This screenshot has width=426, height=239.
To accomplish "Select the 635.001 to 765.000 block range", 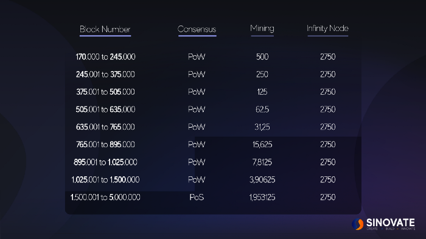I will pos(105,127).
